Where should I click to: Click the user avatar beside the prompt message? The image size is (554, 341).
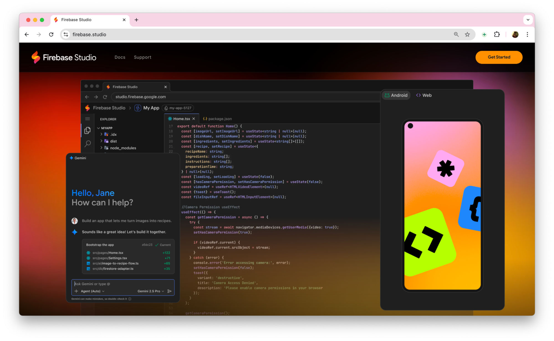[x=75, y=221]
